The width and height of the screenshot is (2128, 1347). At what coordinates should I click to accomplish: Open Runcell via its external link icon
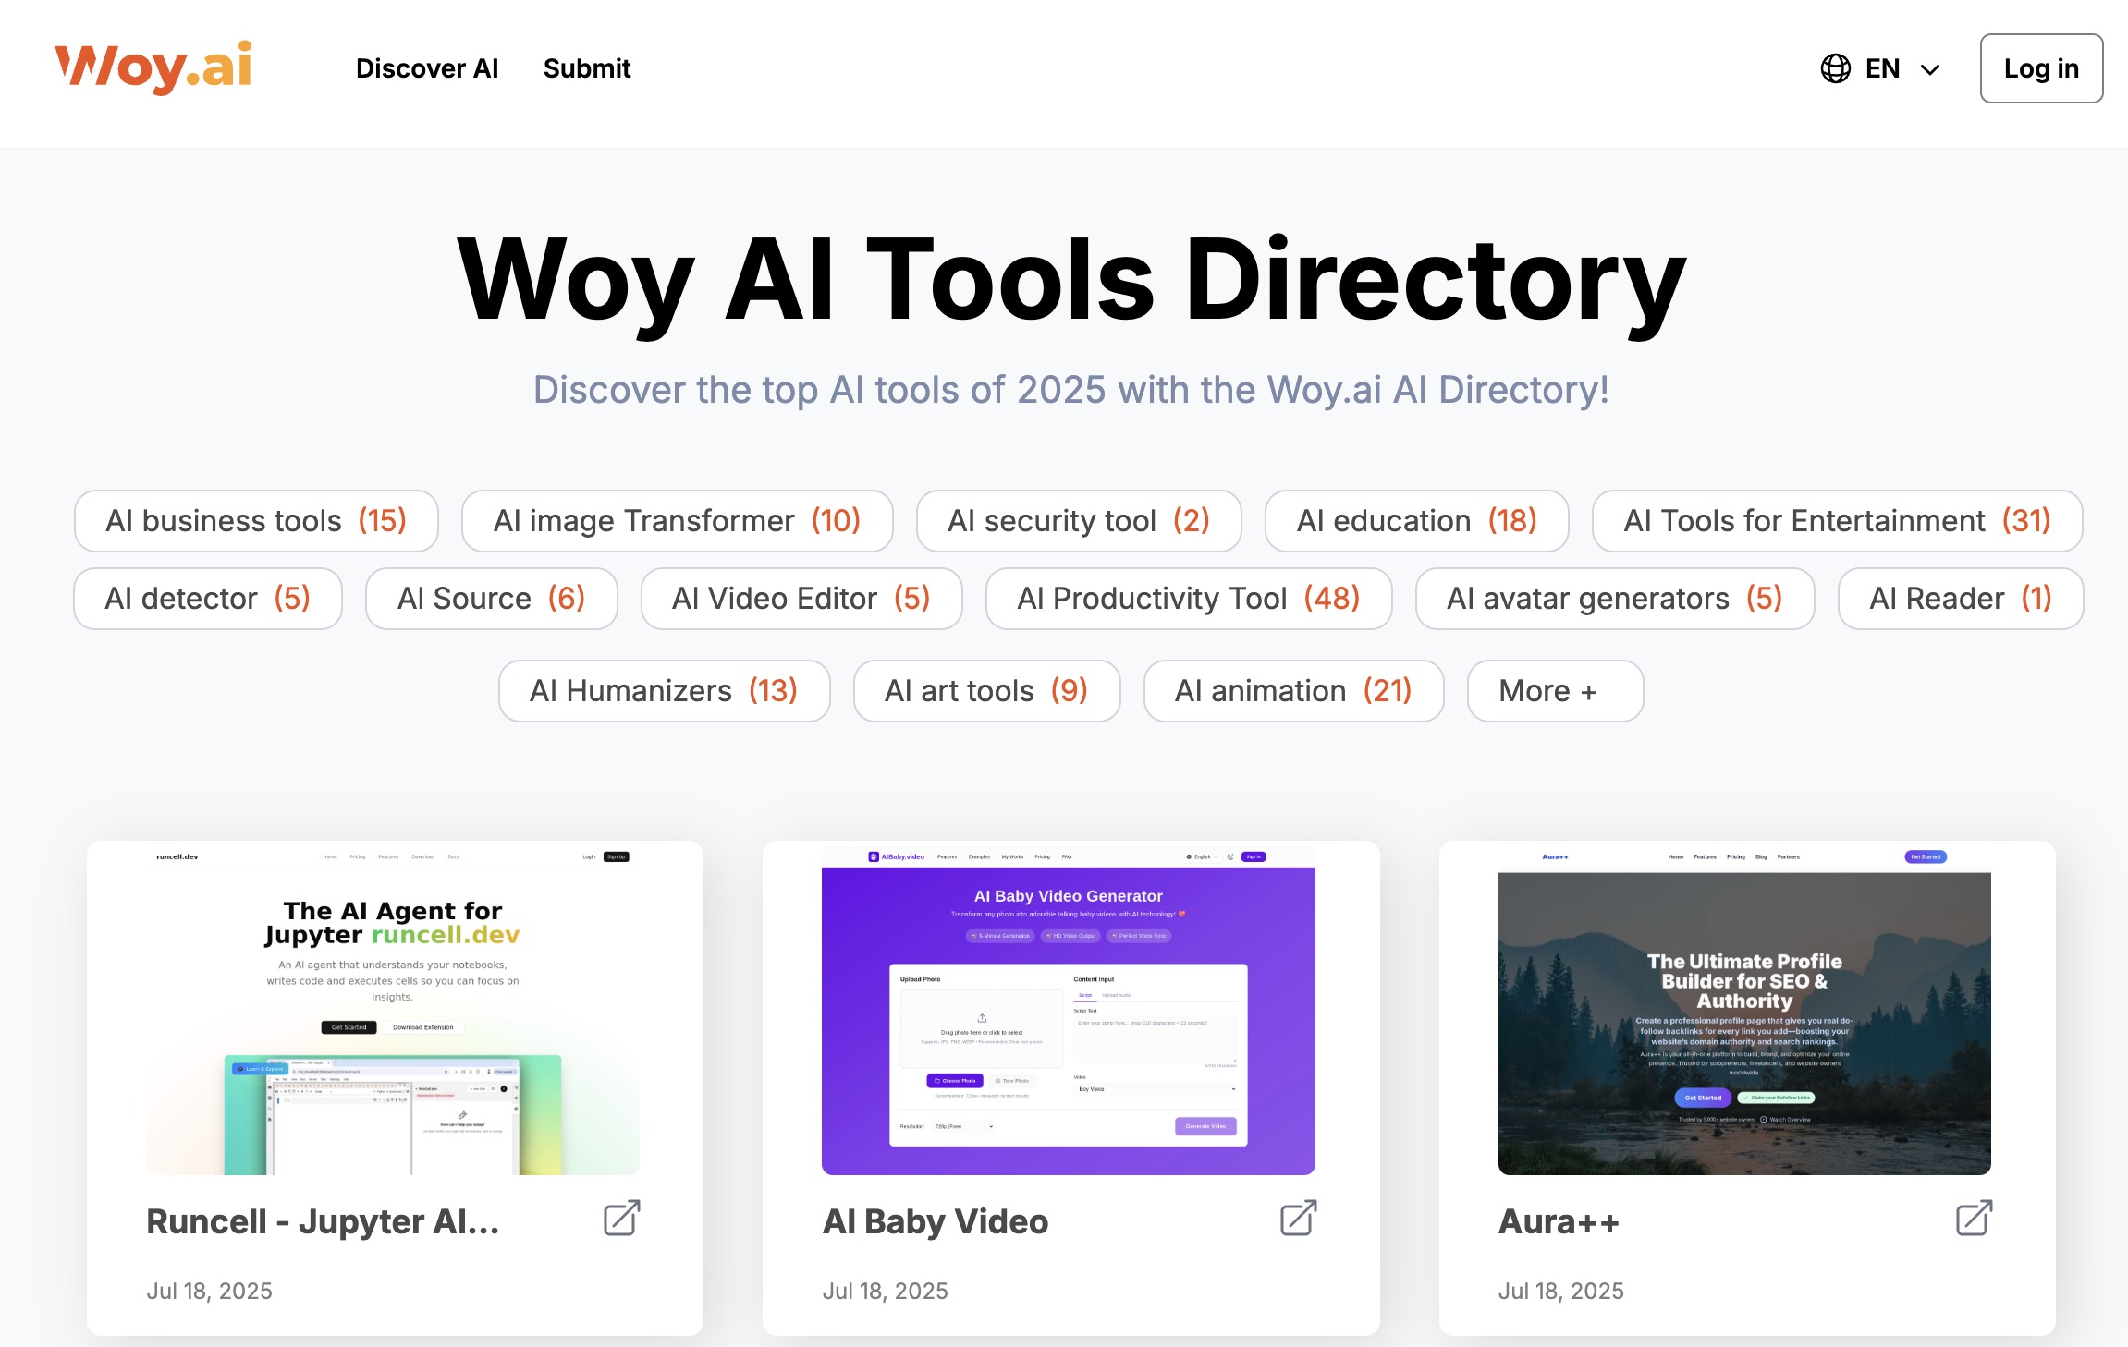[620, 1220]
